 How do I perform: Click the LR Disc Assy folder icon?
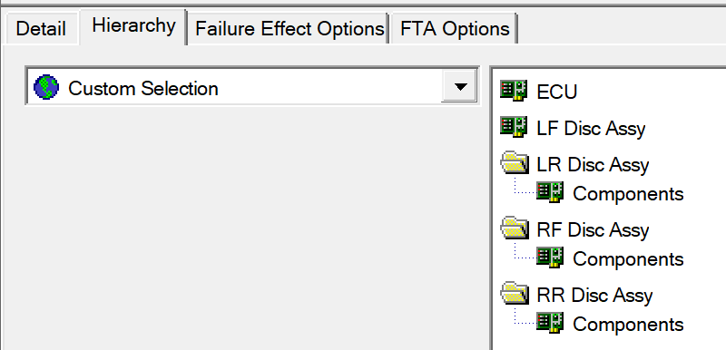click(514, 163)
